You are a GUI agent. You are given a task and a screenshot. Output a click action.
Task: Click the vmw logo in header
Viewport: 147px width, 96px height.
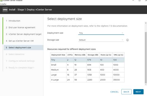click(5, 10)
